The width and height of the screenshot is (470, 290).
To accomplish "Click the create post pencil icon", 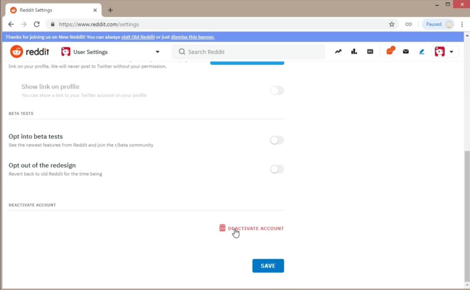I will 422,51.
